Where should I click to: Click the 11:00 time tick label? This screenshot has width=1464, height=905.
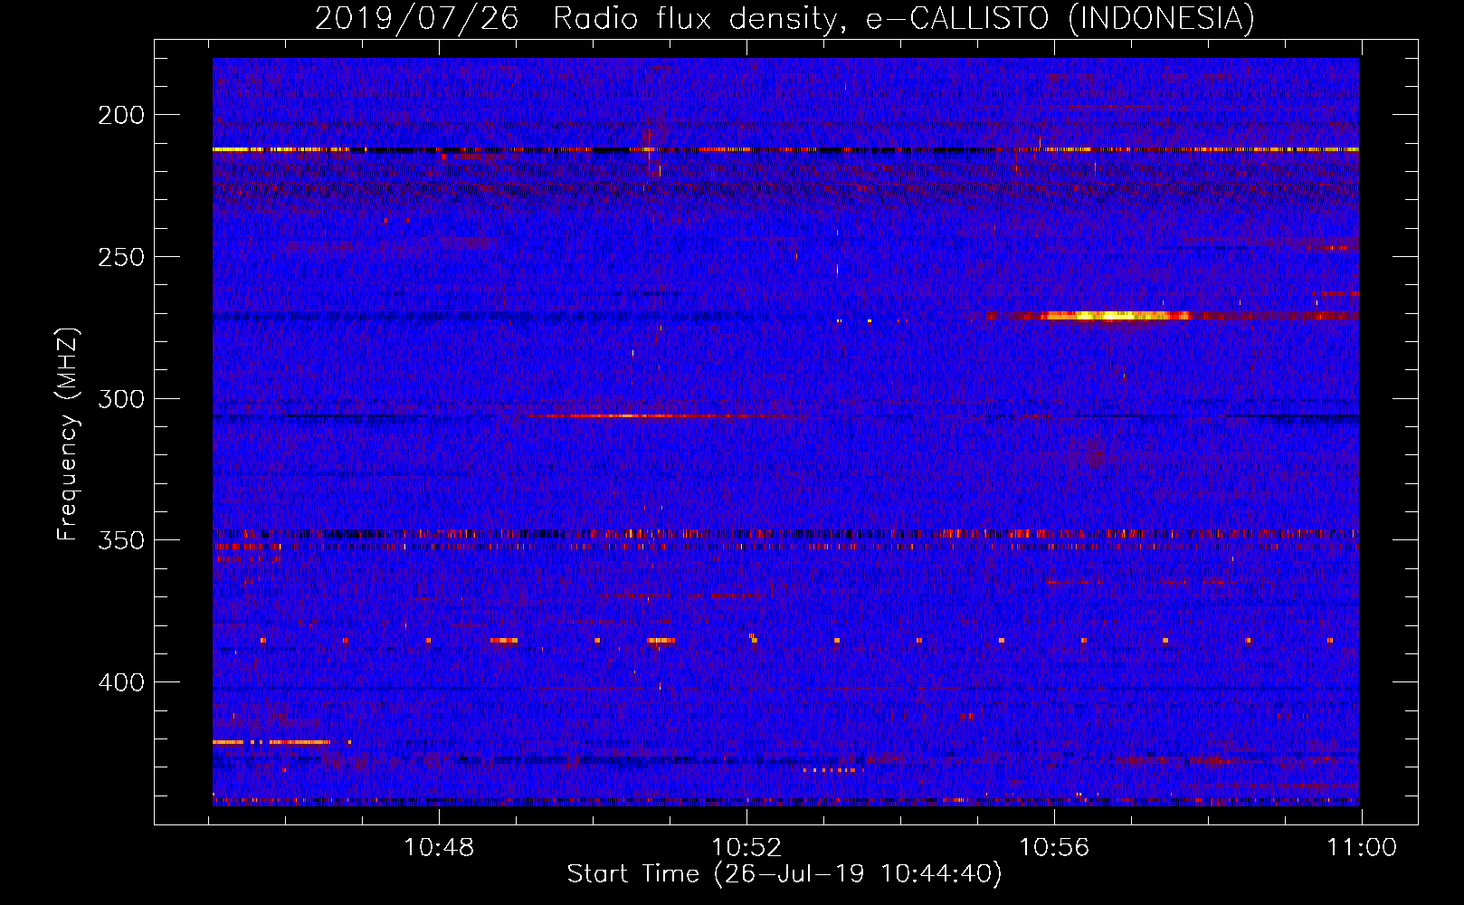(x=1362, y=848)
